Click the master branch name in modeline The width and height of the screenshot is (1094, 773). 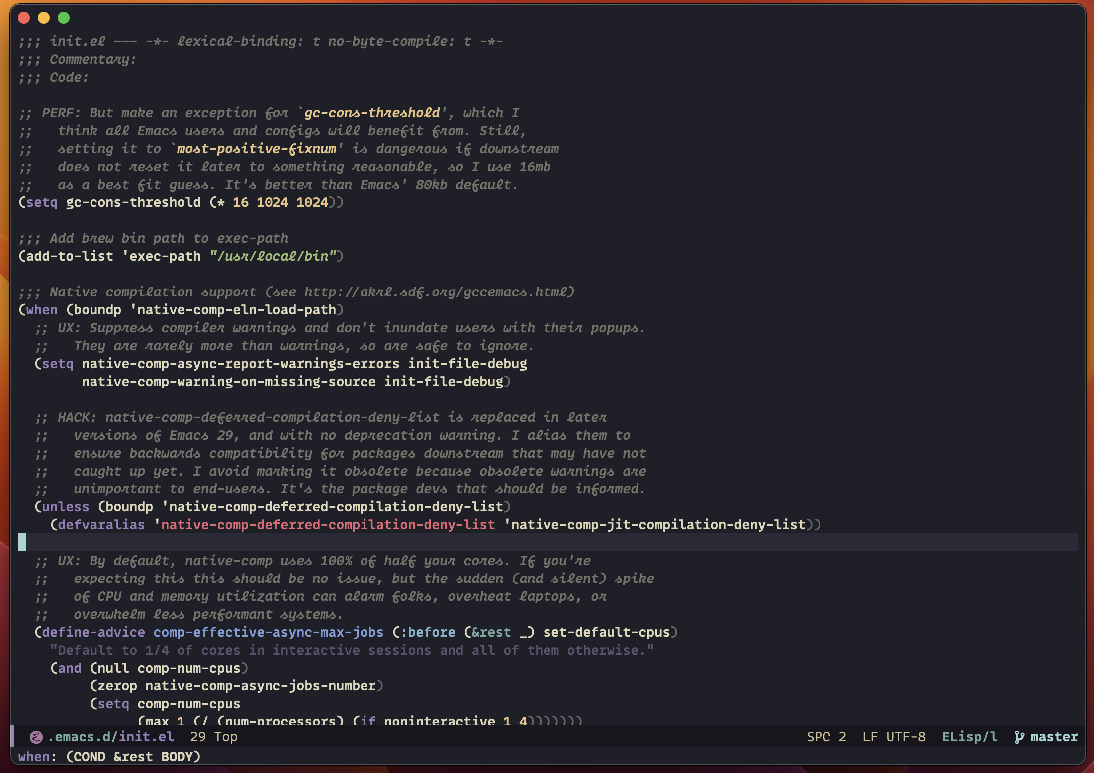coord(1054,737)
